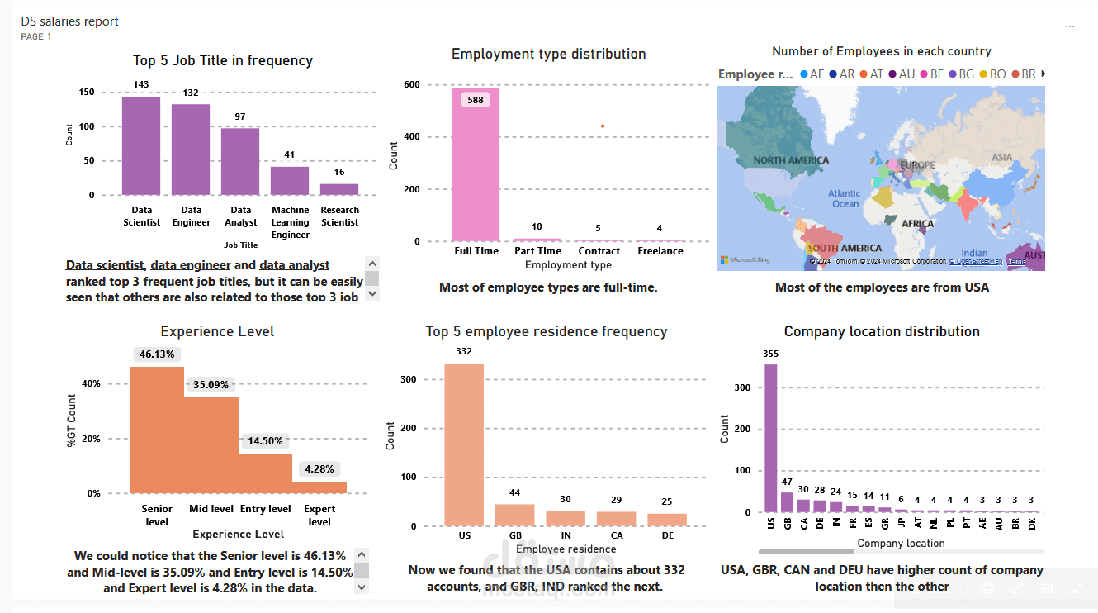
Task: Select AE in the map legend
Action: (x=812, y=74)
